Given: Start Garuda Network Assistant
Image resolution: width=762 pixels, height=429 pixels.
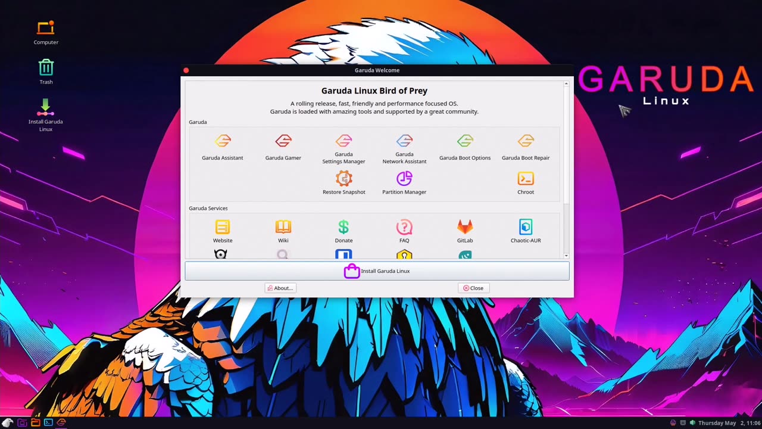Looking at the screenshot, I should 404,149.
